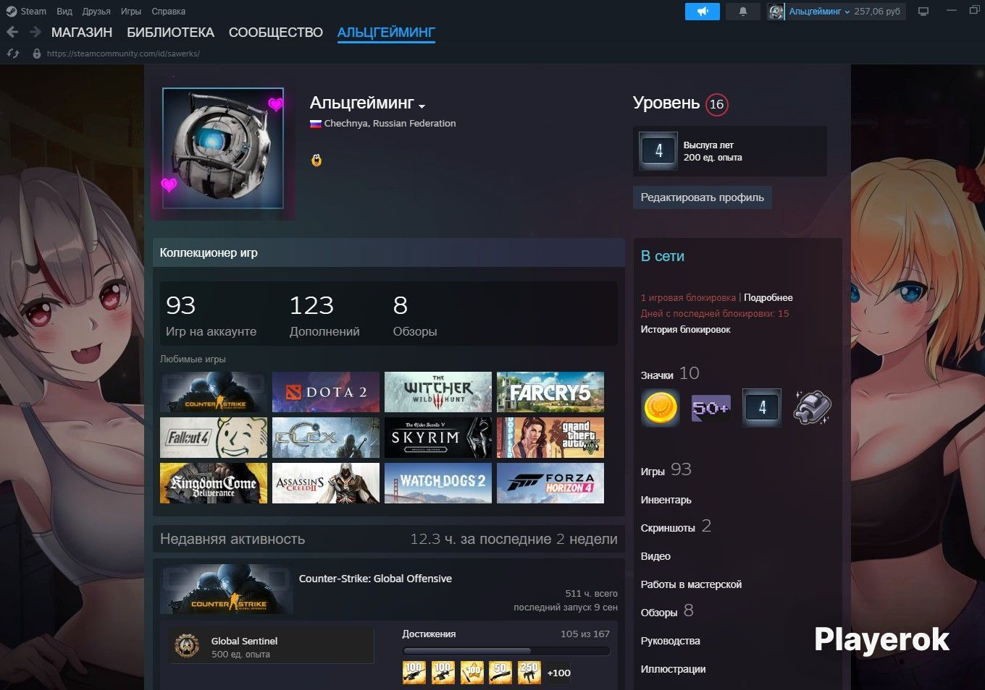Open the Работы в мастерской link
The height and width of the screenshot is (690, 985).
[691, 584]
